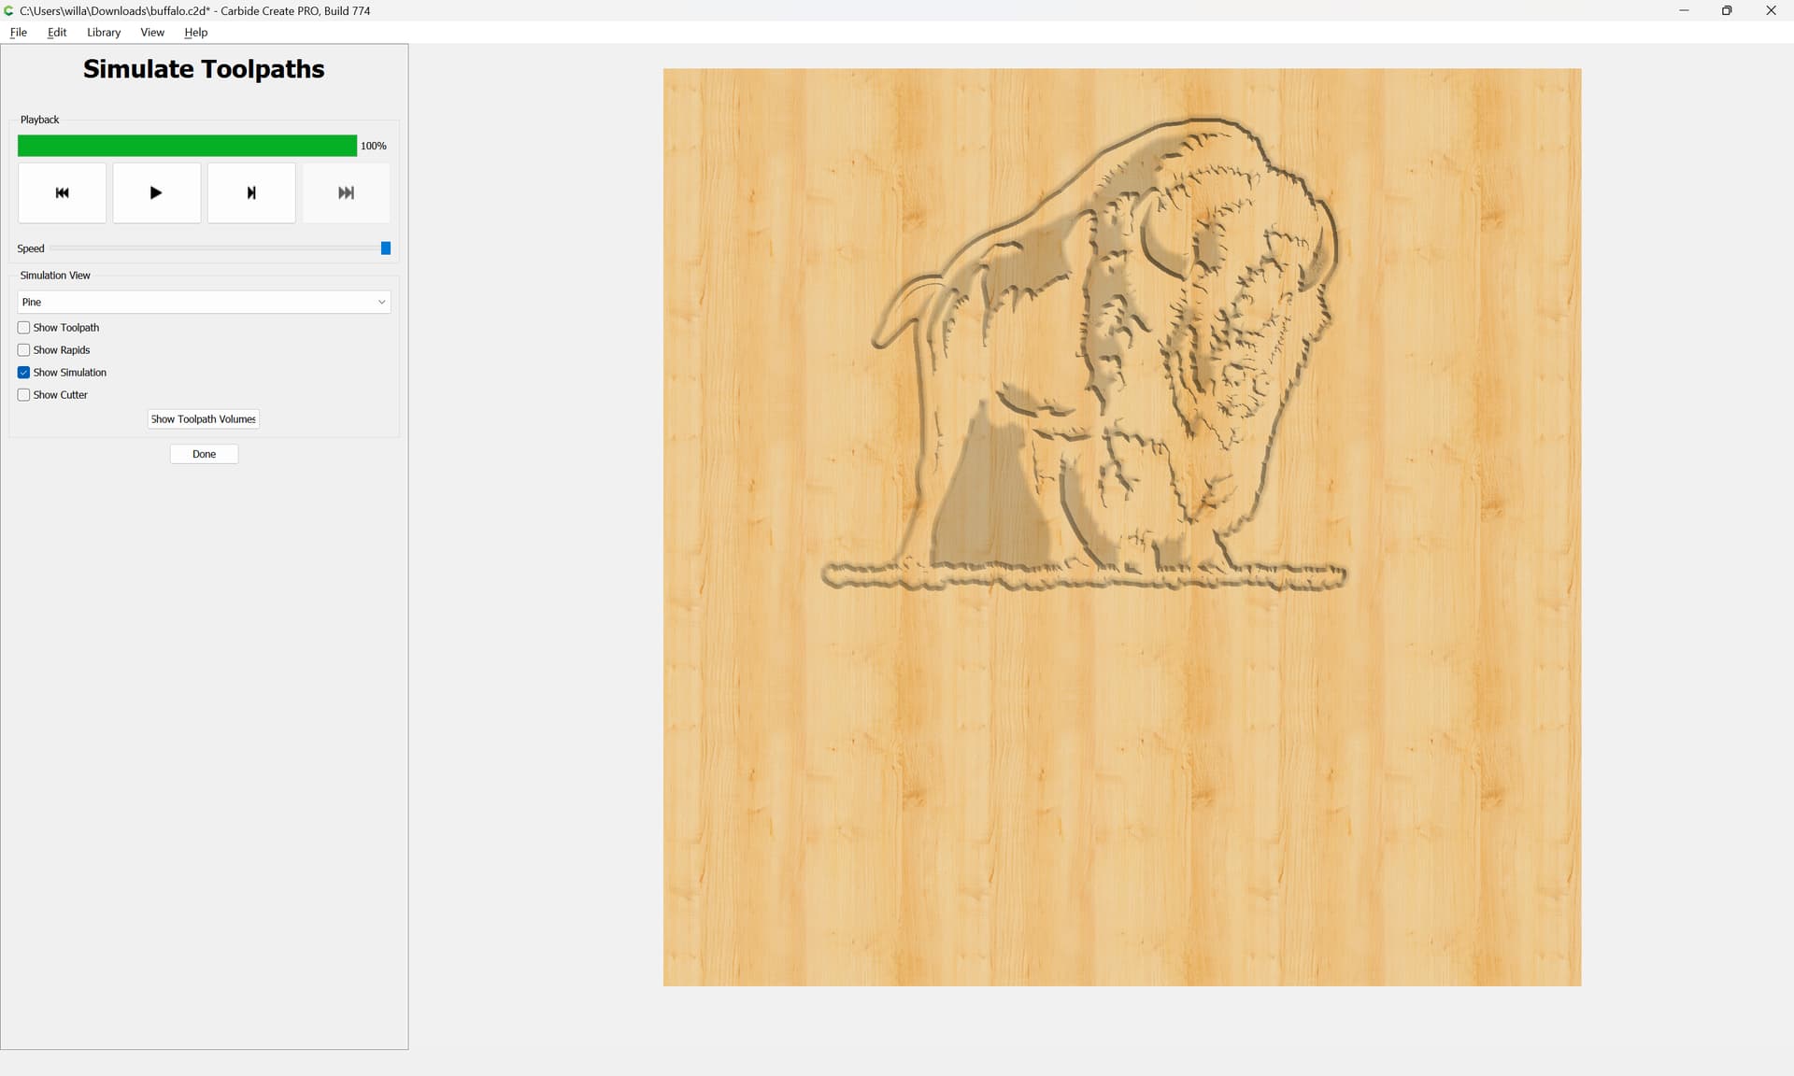Play the toolpath simulation
The height and width of the screenshot is (1076, 1794).
pyautogui.click(x=156, y=193)
